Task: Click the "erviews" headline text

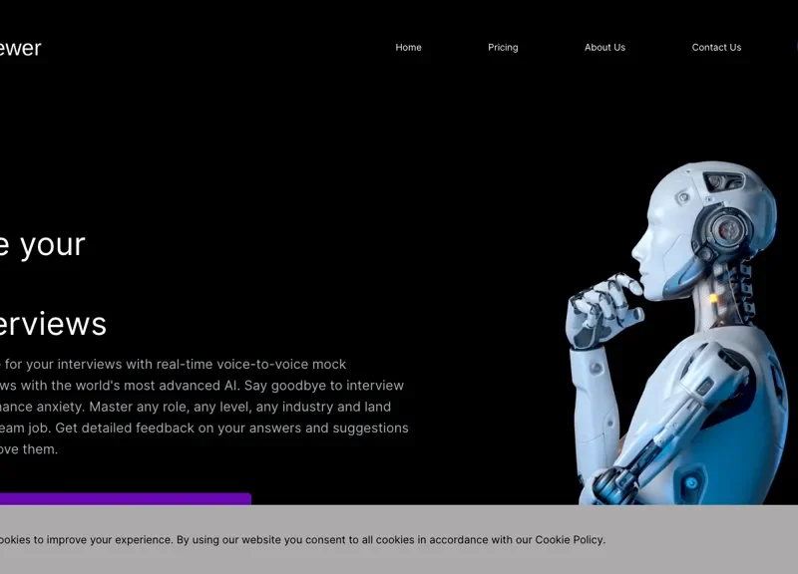Action: [53, 324]
